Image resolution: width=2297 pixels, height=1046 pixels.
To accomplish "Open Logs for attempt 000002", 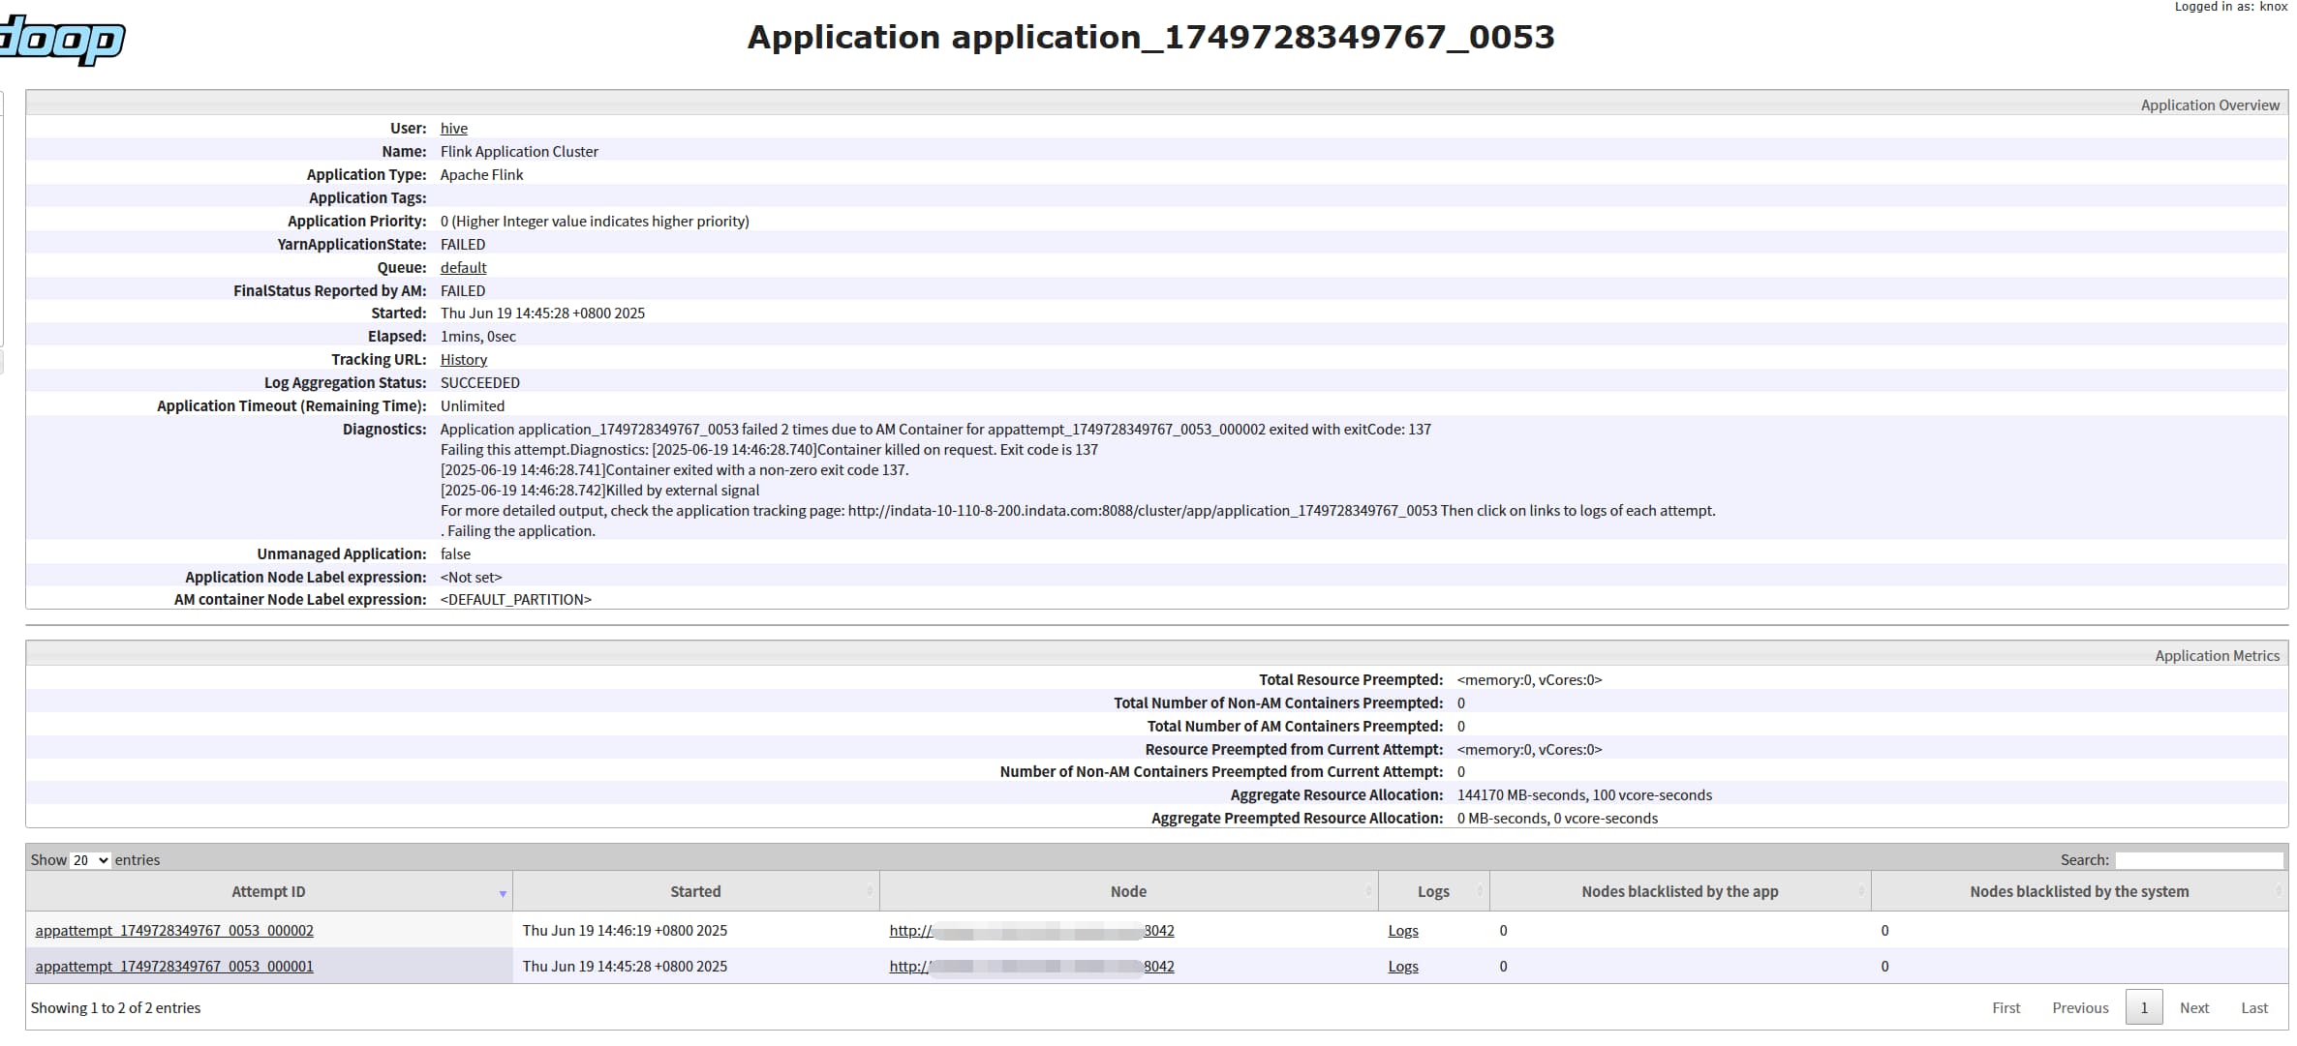I will (x=1403, y=931).
